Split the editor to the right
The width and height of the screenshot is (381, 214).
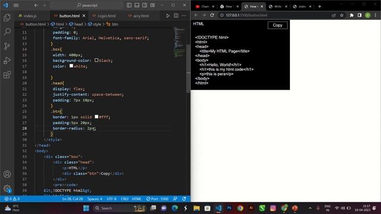176,16
